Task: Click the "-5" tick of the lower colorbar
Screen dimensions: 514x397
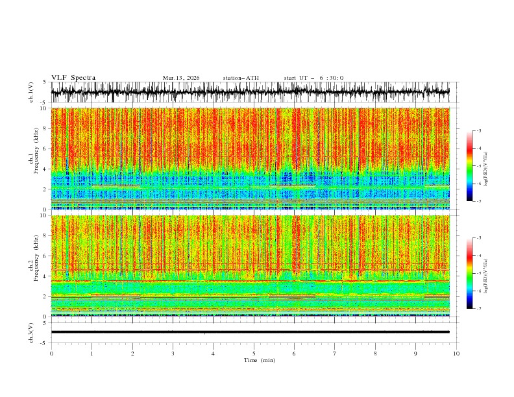Action: [x=478, y=273]
